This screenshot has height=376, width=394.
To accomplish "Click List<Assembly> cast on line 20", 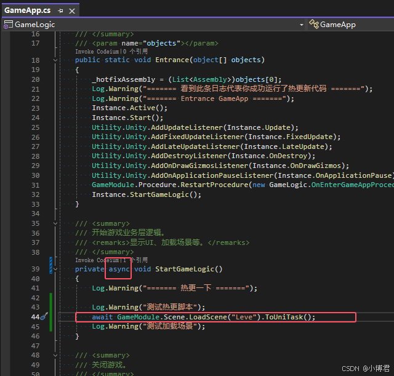I will 201,79.
